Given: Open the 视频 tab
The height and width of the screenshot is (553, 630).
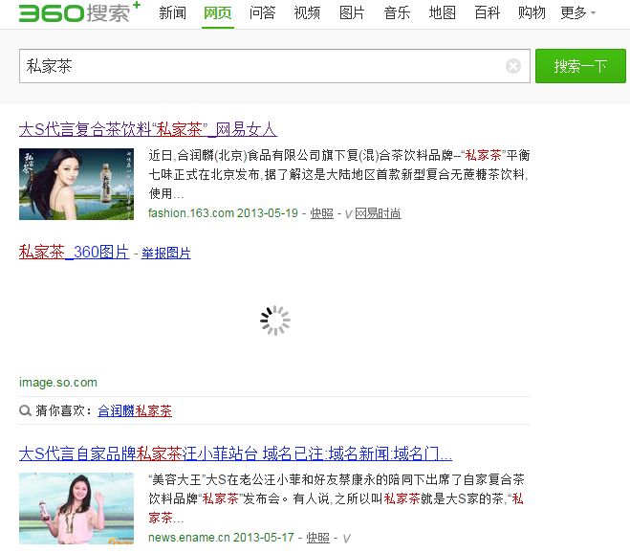Looking at the screenshot, I should (x=307, y=12).
